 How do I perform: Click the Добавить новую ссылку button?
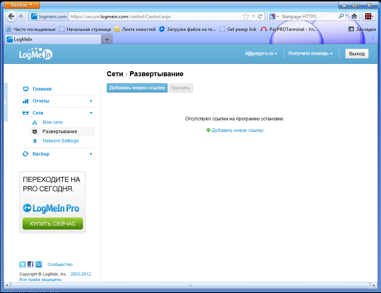tap(137, 88)
